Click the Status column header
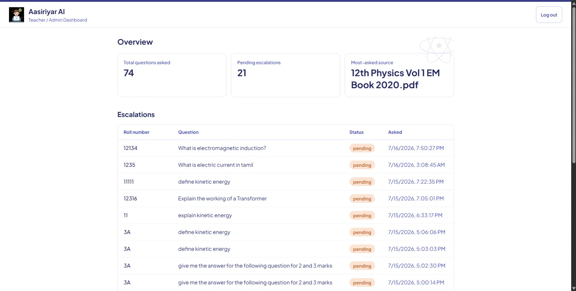The image size is (576, 291). [x=356, y=132]
